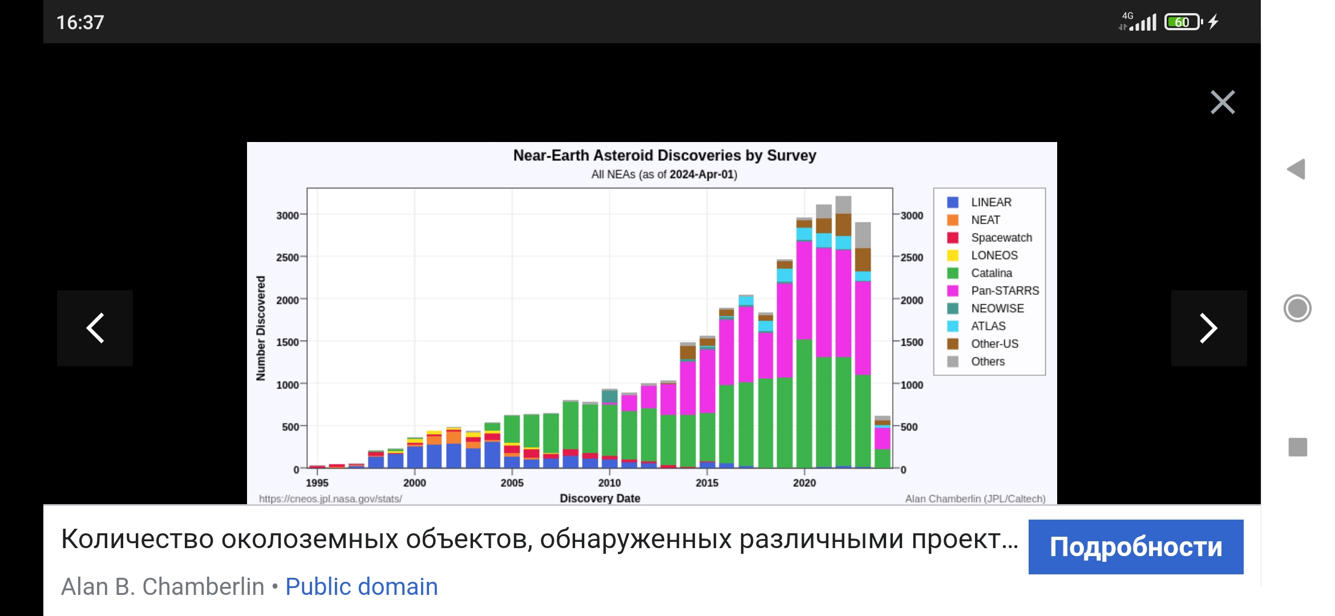Tap Android home circle button
The height and width of the screenshot is (616, 1335).
tap(1297, 309)
